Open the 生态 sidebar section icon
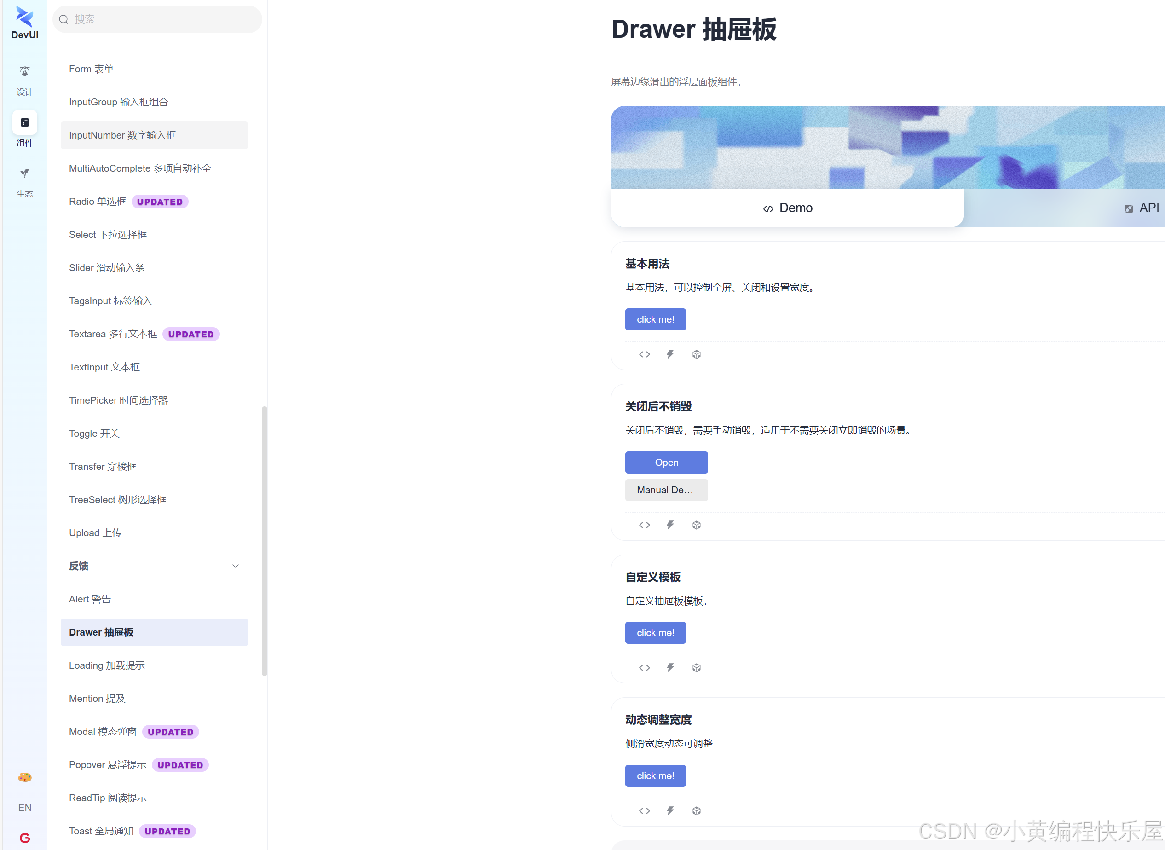The height and width of the screenshot is (850, 1165). pos(24,181)
